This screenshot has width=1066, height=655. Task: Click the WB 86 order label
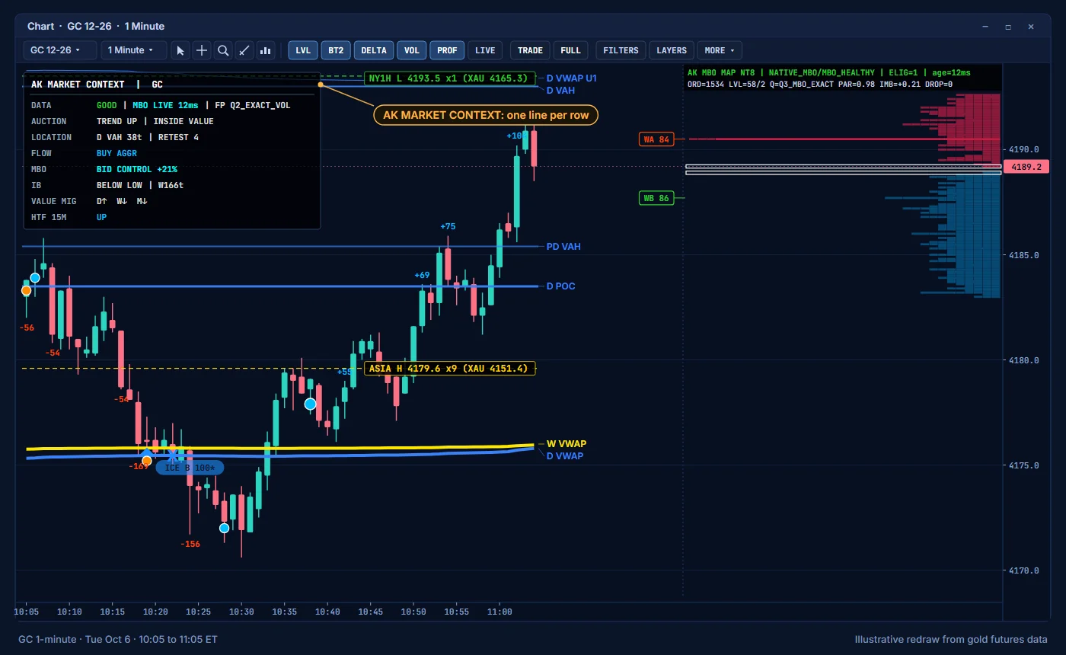click(x=656, y=198)
